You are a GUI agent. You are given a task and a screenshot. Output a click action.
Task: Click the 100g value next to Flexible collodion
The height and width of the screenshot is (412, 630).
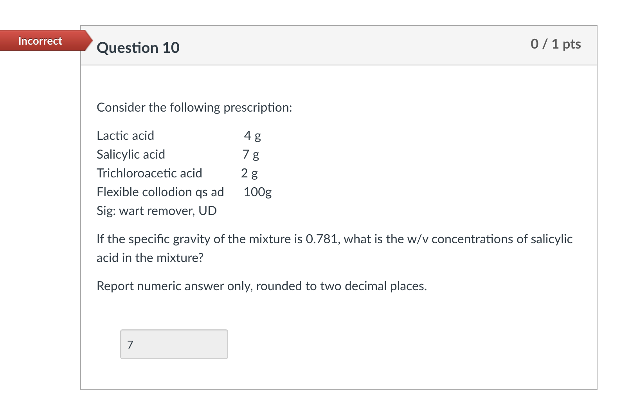click(x=257, y=192)
